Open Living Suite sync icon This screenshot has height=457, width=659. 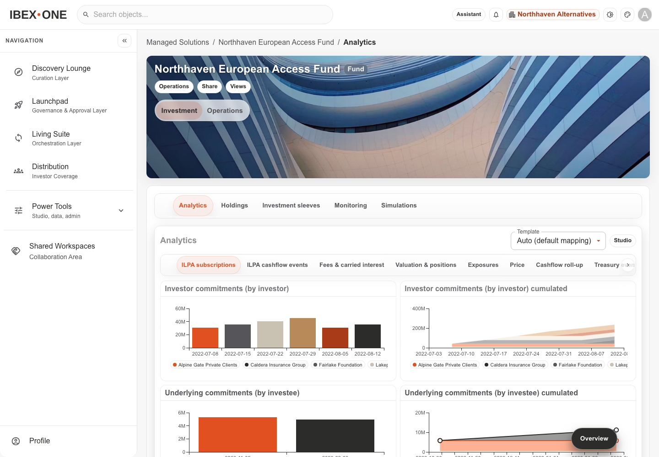(x=18, y=138)
